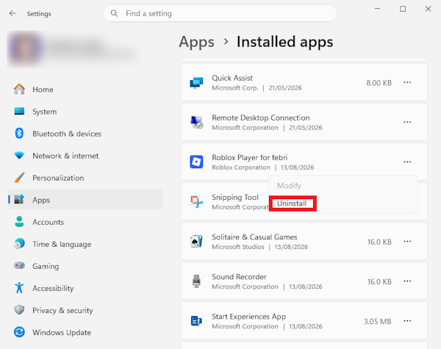
Task: Select Apps in the sidebar
Action: (85, 200)
